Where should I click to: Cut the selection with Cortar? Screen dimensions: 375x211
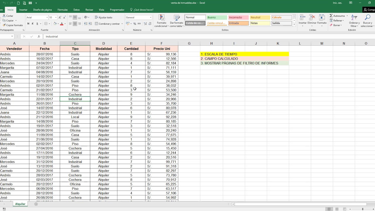tap(7, 16)
